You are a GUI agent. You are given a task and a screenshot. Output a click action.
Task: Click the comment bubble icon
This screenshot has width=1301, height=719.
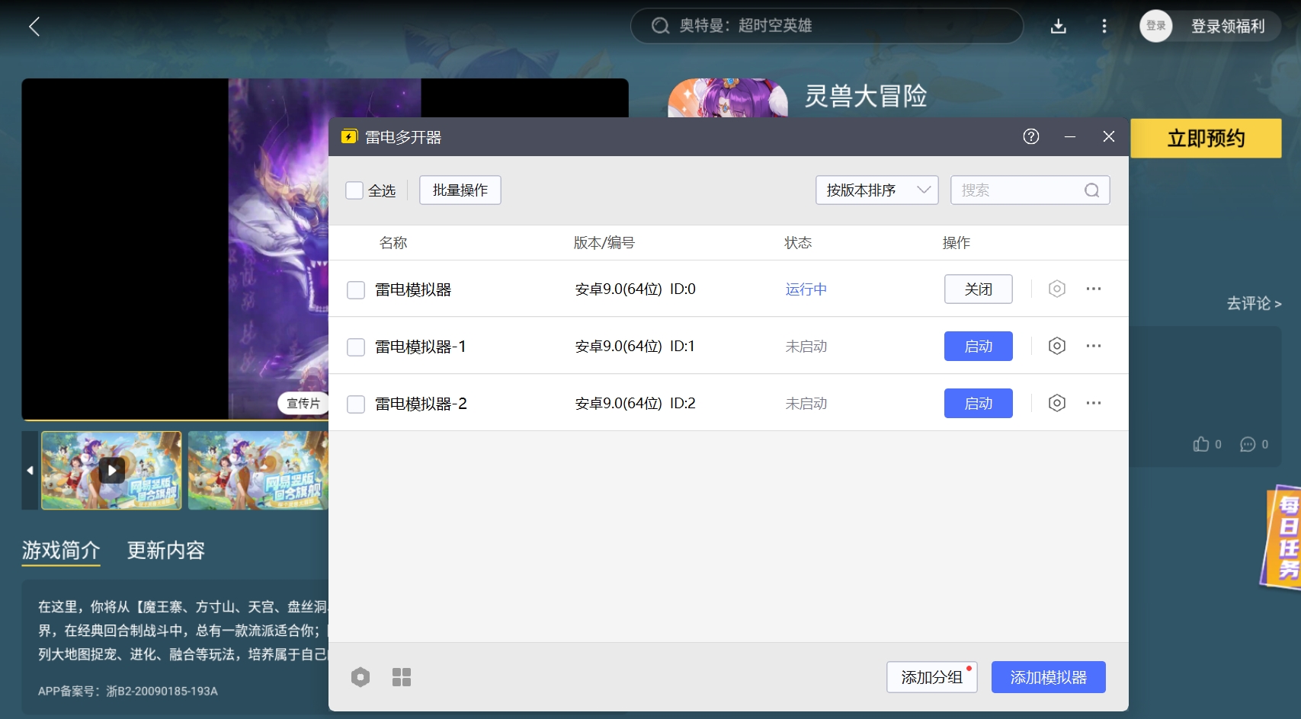tap(1248, 444)
